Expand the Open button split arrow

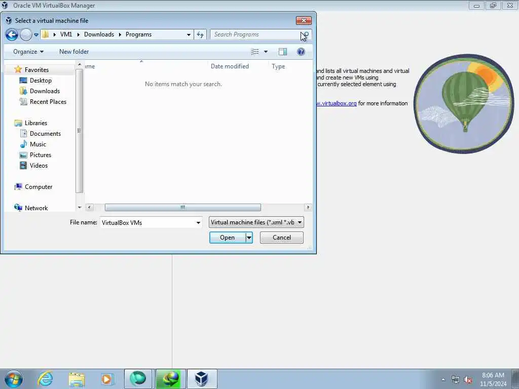click(x=249, y=238)
